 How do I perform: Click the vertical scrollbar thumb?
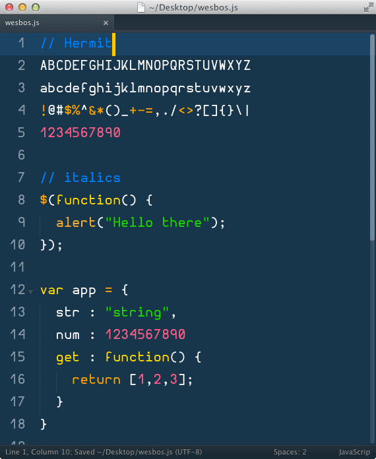[372, 138]
